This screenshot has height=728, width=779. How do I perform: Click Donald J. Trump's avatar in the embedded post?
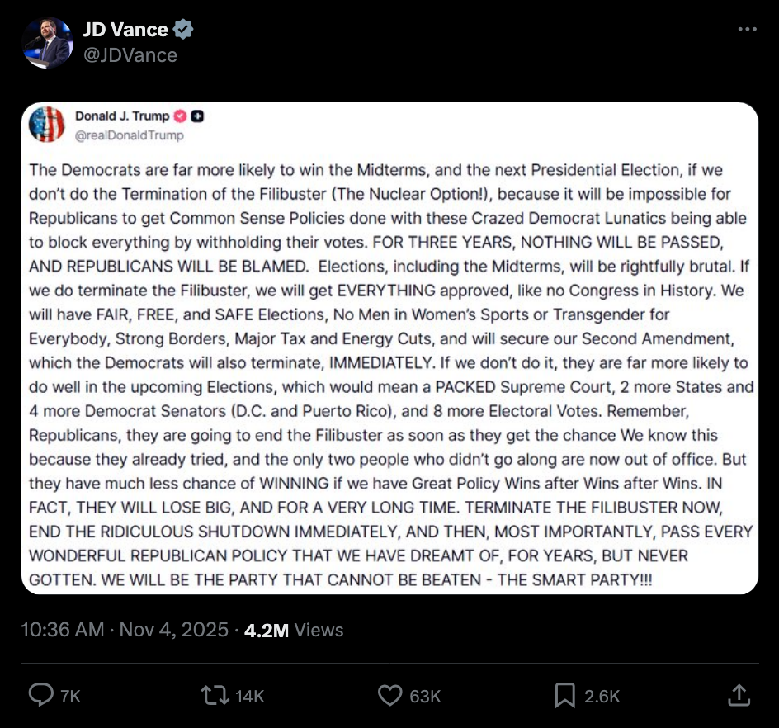(47, 125)
